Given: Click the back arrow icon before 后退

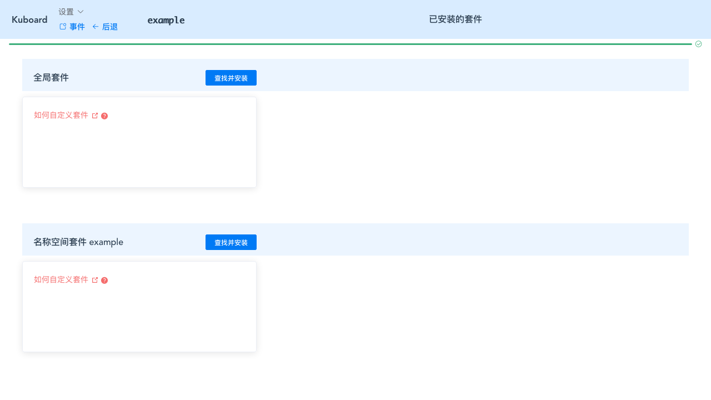Looking at the screenshot, I should (x=96, y=27).
